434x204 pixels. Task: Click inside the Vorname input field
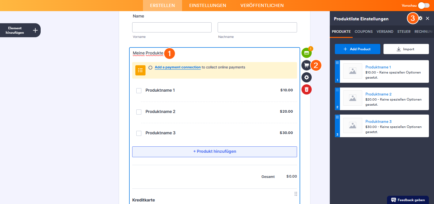172,27
